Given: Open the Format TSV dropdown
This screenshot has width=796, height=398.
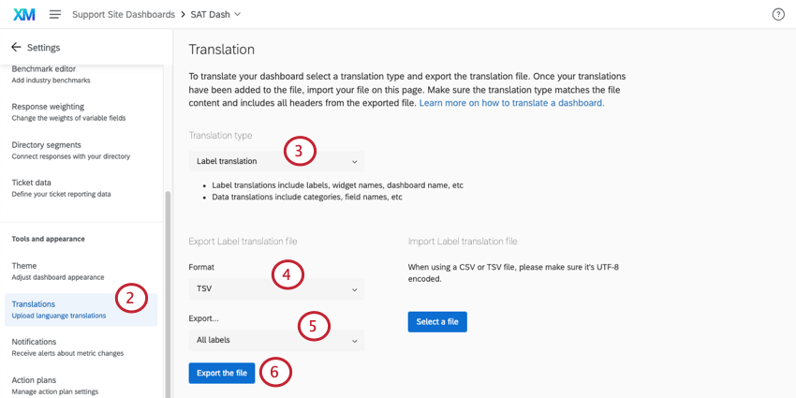Looking at the screenshot, I should [276, 289].
